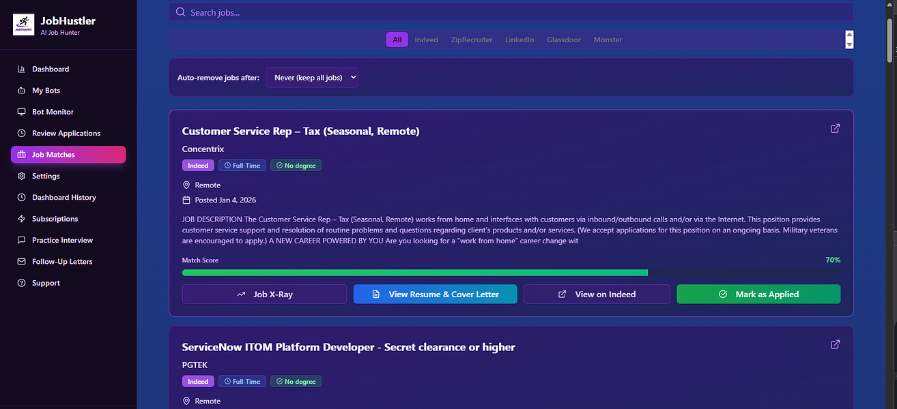Click the 70% match score value
The image size is (897, 409).
[x=833, y=260]
